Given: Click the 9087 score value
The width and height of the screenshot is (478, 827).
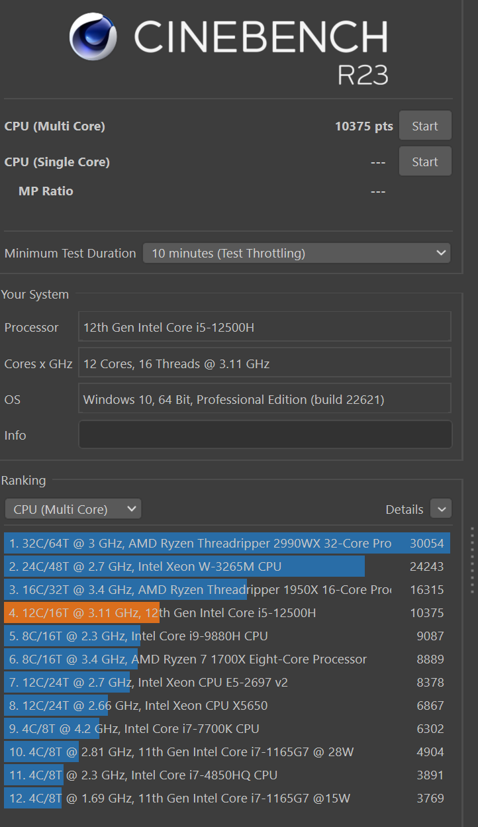Looking at the screenshot, I should click(x=430, y=636).
